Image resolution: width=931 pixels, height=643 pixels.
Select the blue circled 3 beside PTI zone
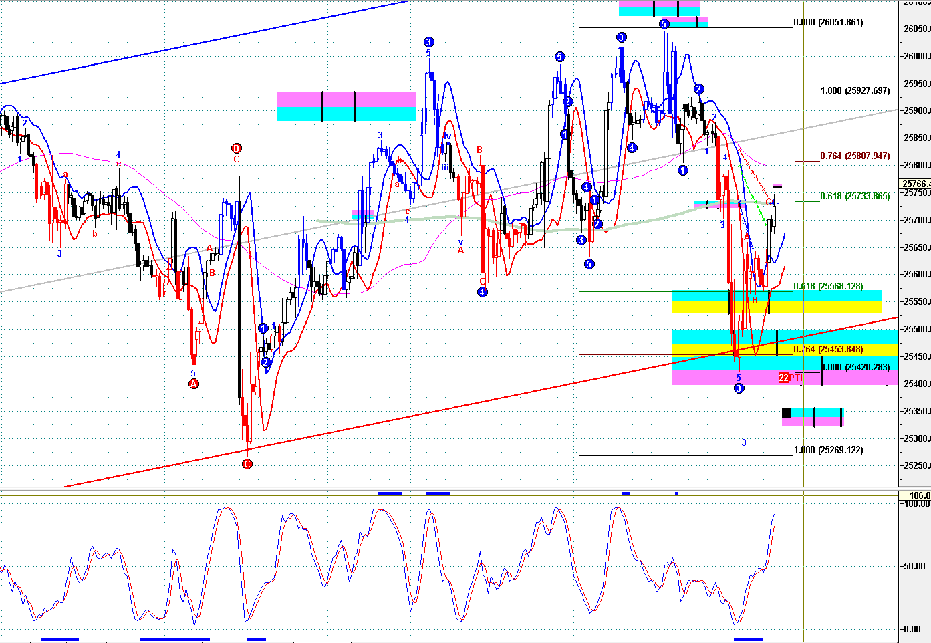tap(739, 388)
